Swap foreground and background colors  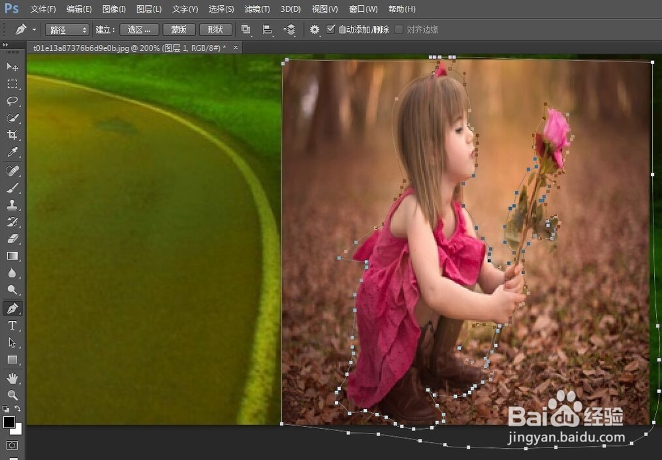(x=18, y=408)
